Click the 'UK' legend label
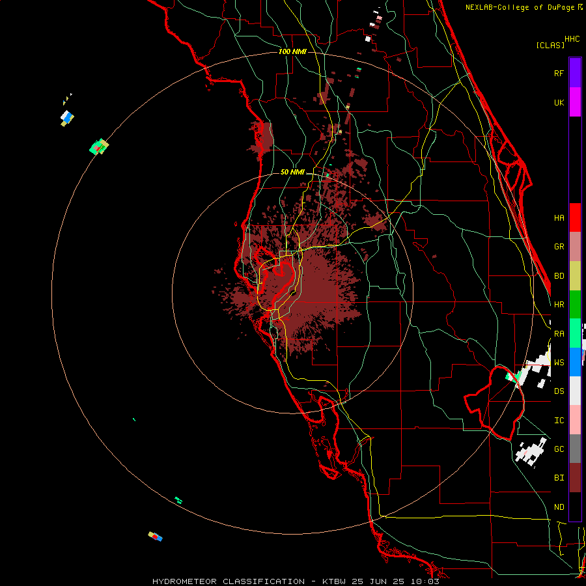 559,102
